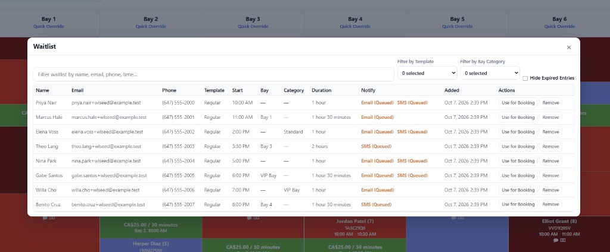
Task: Open Quick Override for Bay 4
Action: coord(355,26)
